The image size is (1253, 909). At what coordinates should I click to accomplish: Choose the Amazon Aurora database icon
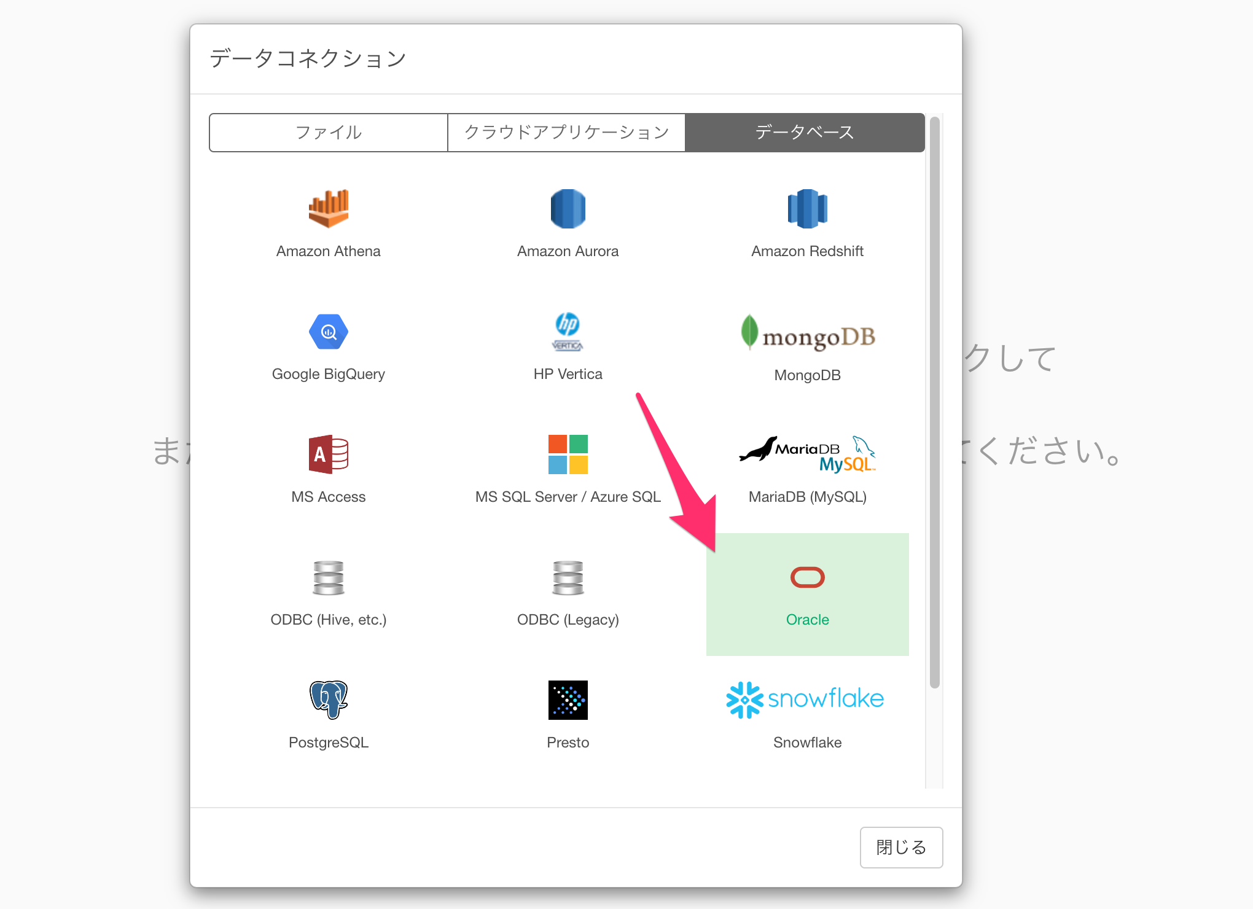[x=568, y=209]
